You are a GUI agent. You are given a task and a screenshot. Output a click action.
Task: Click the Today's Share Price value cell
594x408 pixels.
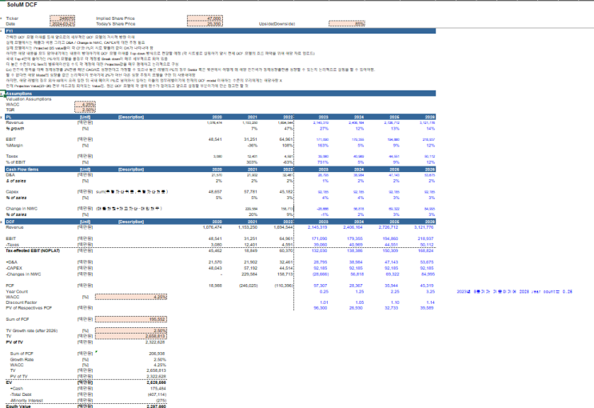(x=205, y=23)
